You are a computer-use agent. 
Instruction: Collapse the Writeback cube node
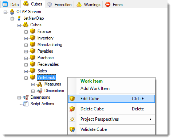pyautogui.click(x=26, y=78)
